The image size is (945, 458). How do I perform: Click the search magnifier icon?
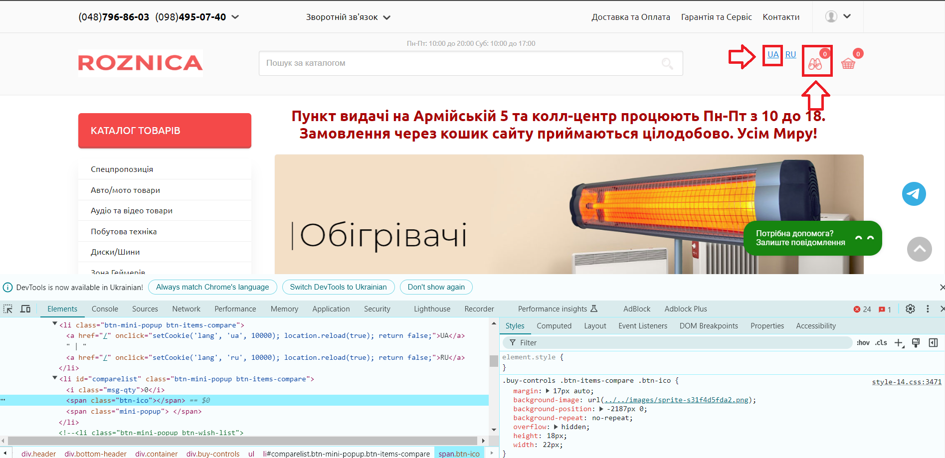click(x=667, y=63)
